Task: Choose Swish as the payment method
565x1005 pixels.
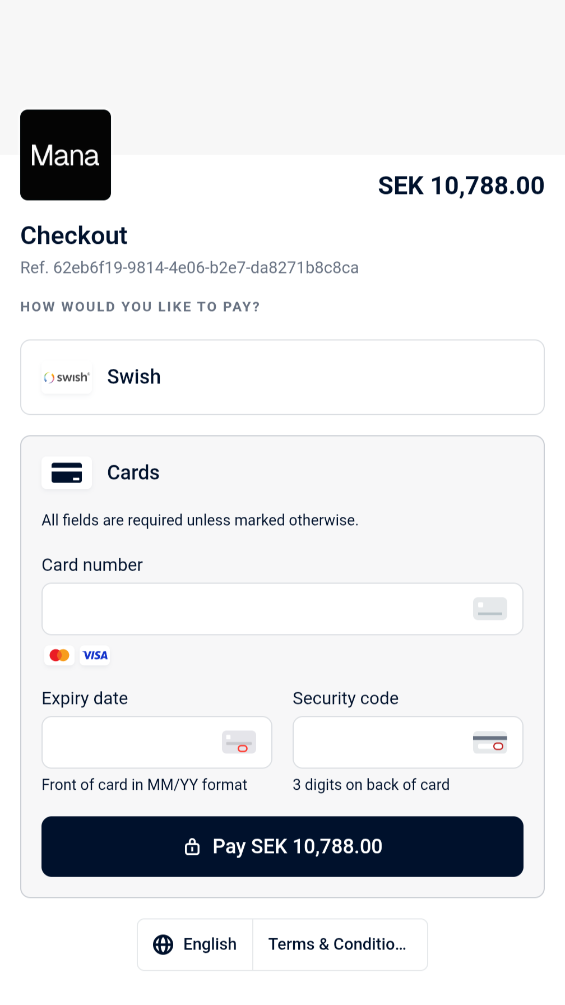Action: coord(282,377)
